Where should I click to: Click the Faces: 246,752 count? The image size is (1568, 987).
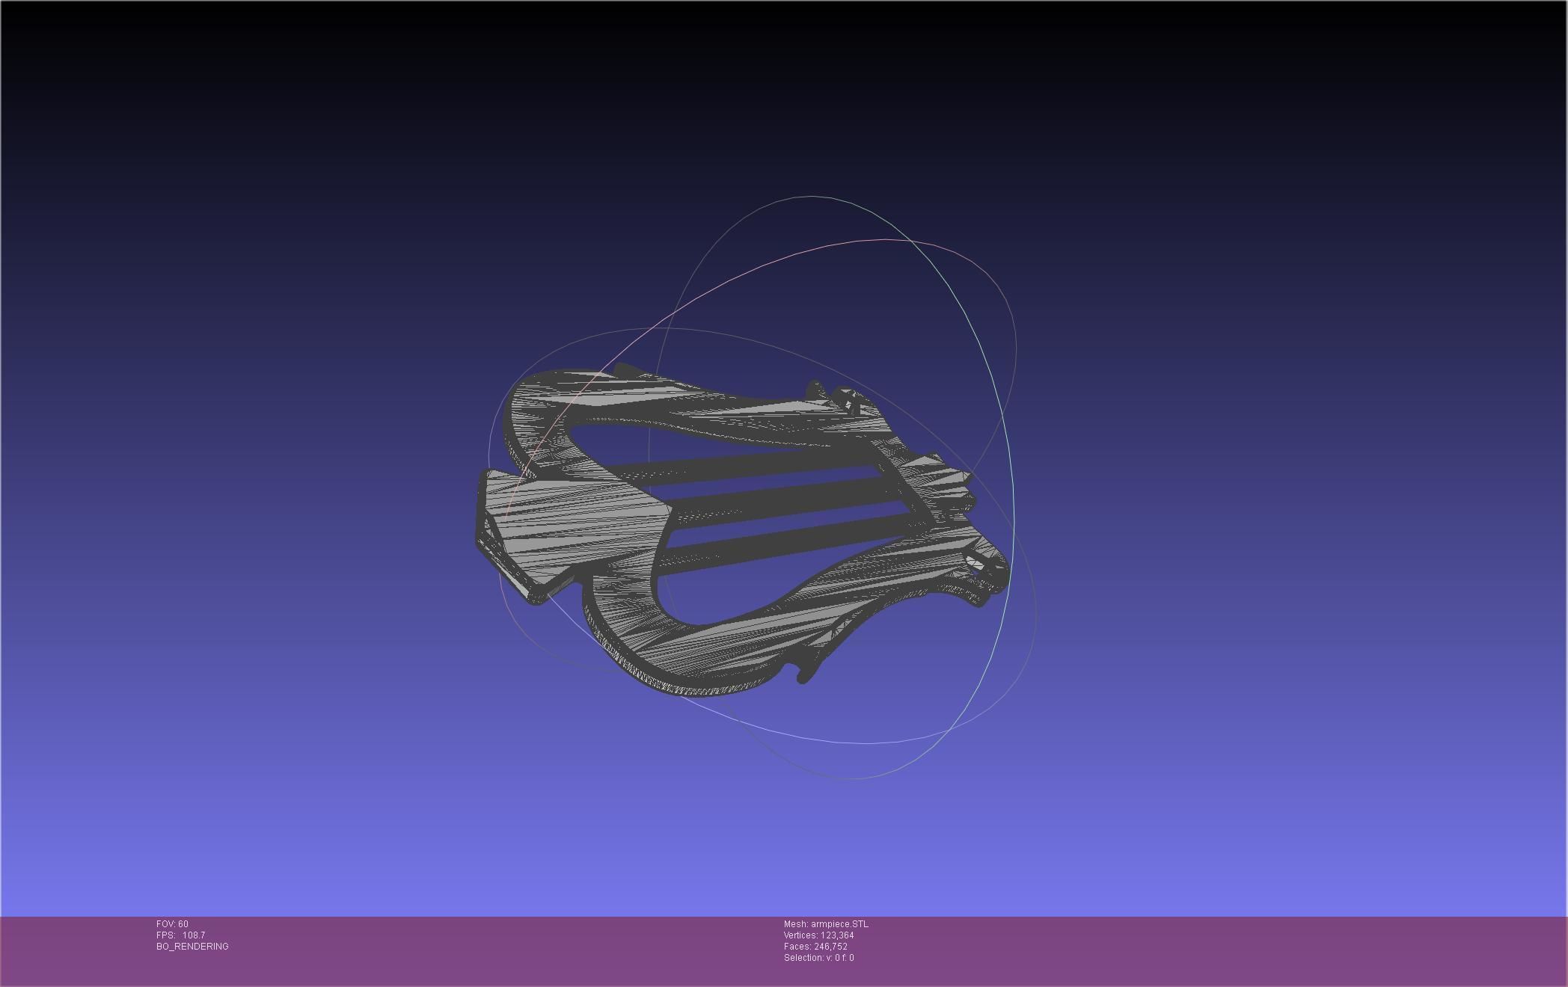tap(815, 947)
